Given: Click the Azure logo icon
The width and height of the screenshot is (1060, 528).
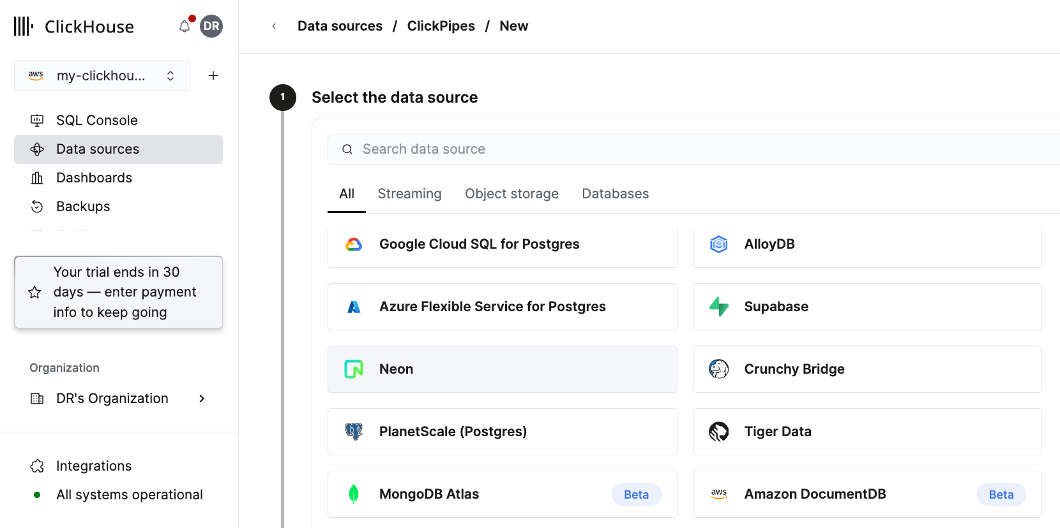Looking at the screenshot, I should [354, 307].
